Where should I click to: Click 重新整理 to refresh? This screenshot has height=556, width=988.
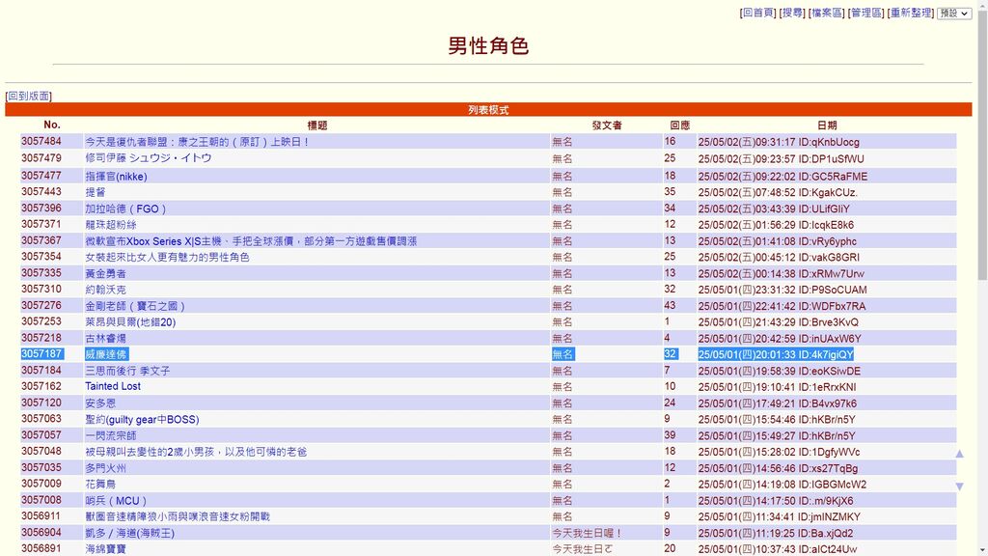coord(911,13)
